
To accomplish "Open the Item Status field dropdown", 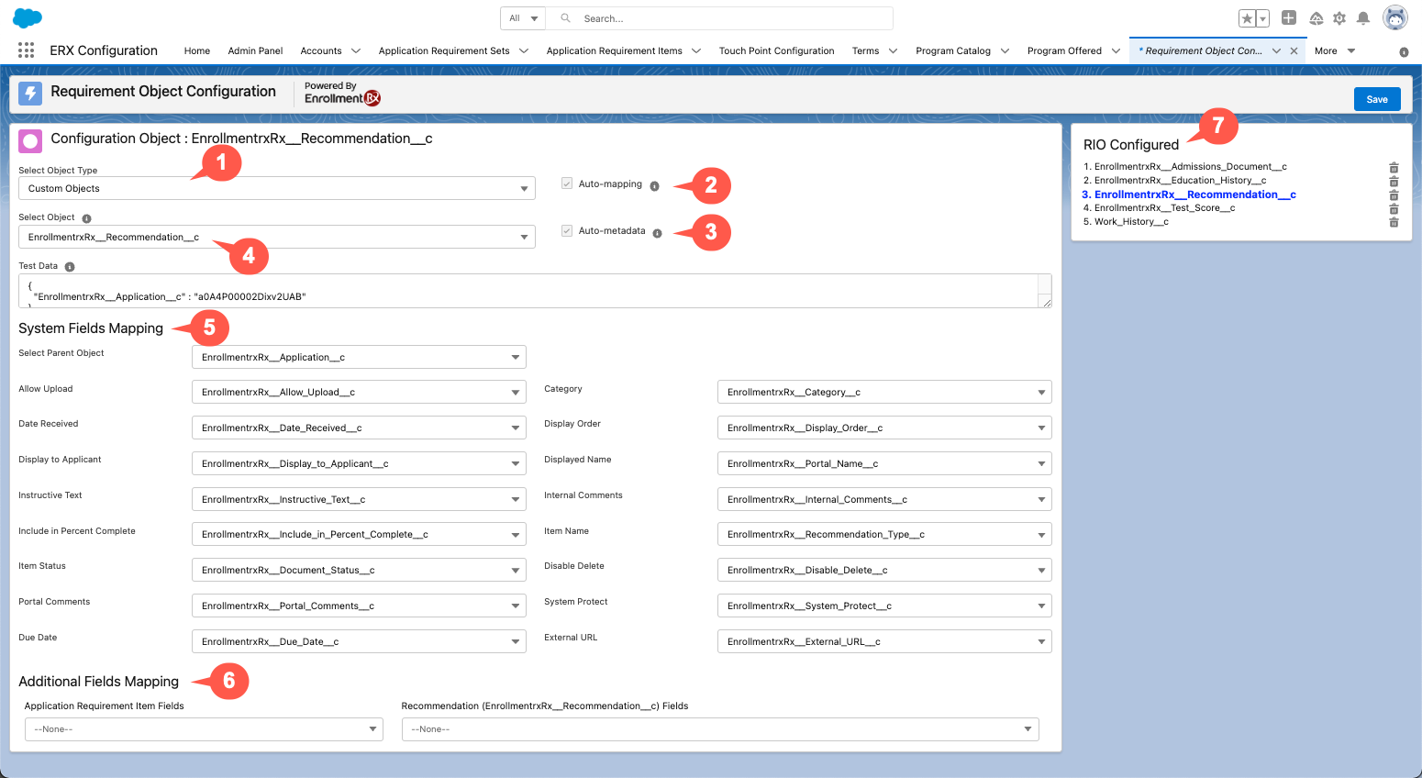I will click(x=359, y=570).
